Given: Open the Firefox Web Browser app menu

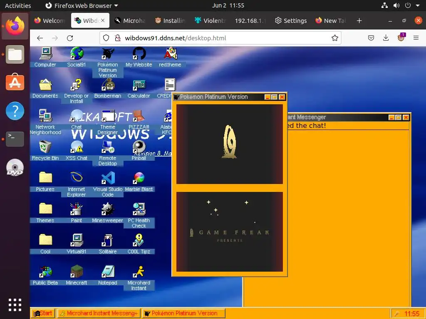Looking at the screenshot, I should 82,5.
